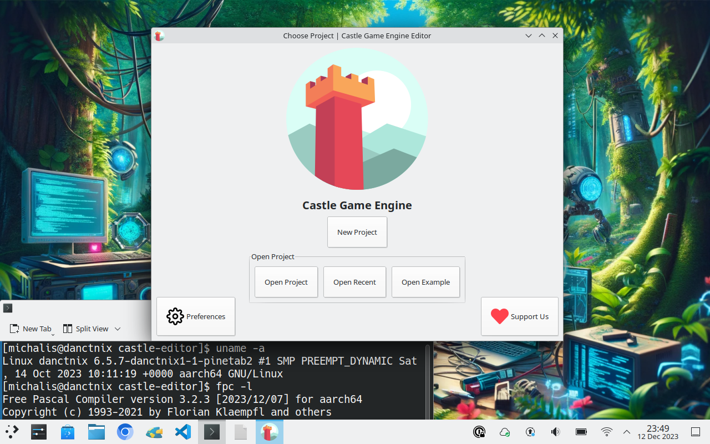This screenshot has width=710, height=444.
Task: Click the Castle Game Engine tower logo
Action: point(357,119)
